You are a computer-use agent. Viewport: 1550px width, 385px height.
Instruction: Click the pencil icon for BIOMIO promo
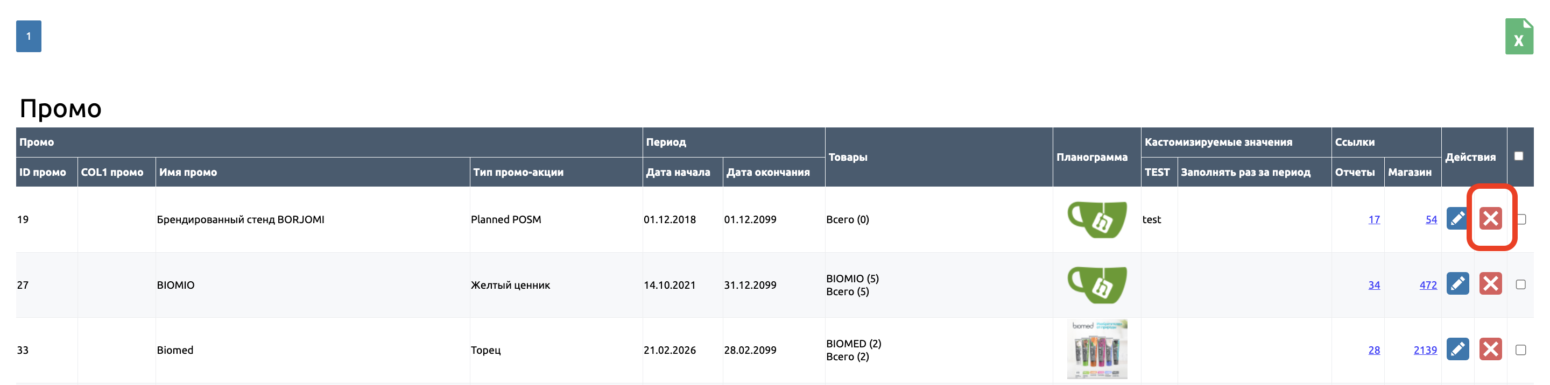[x=1457, y=284]
